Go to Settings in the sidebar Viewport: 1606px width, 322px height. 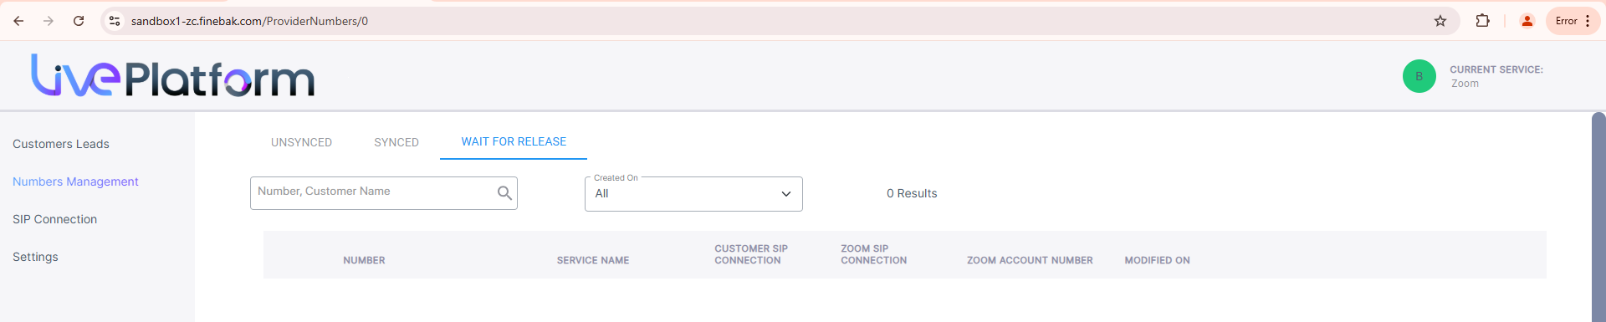click(x=35, y=257)
